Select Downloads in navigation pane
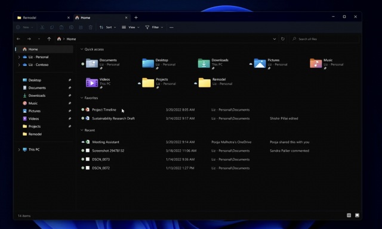This screenshot has width=382, height=229. point(44,96)
